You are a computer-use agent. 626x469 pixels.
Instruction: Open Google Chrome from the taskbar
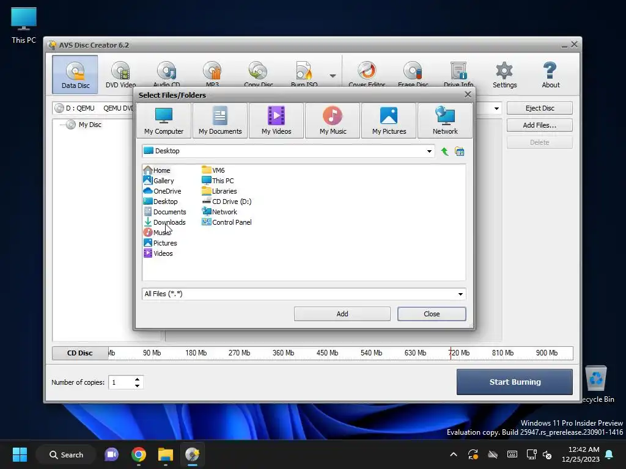[x=139, y=454]
